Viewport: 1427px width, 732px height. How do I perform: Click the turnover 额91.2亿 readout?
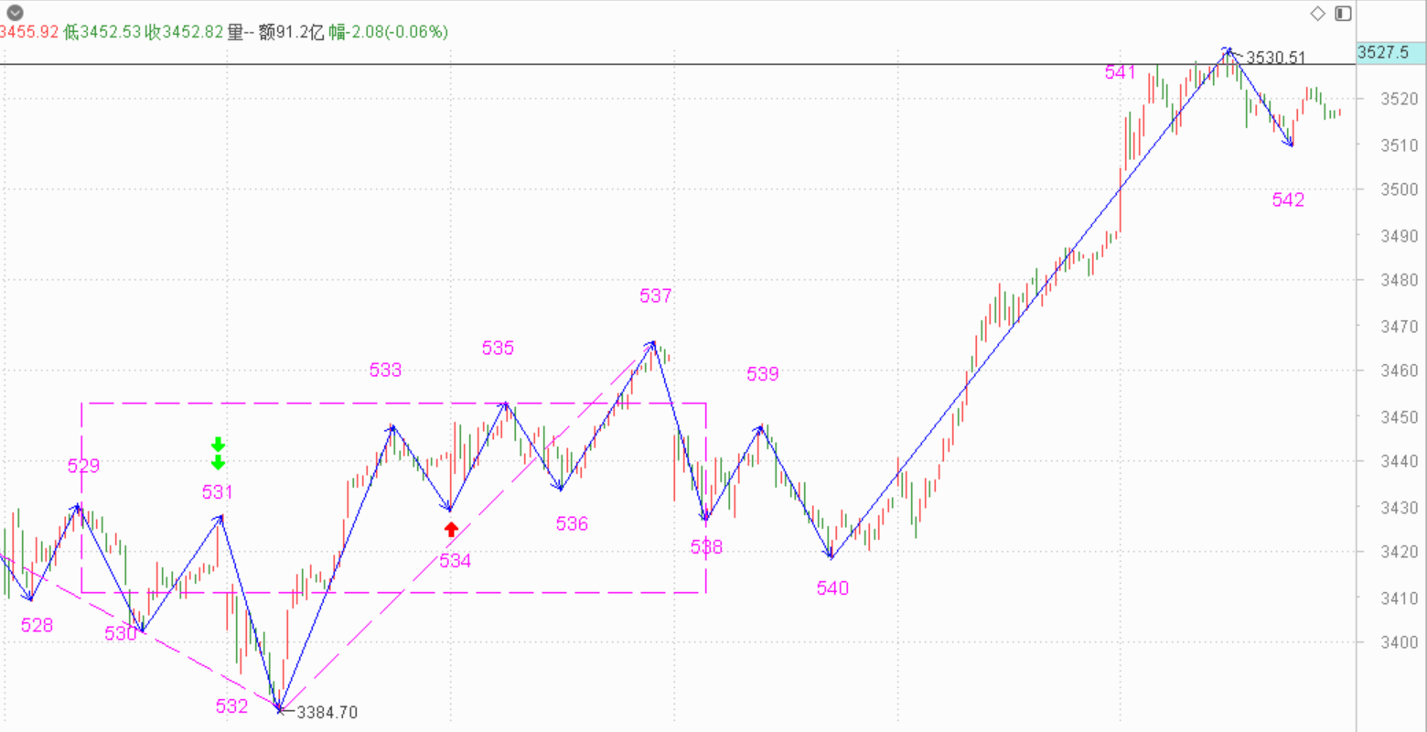point(291,32)
